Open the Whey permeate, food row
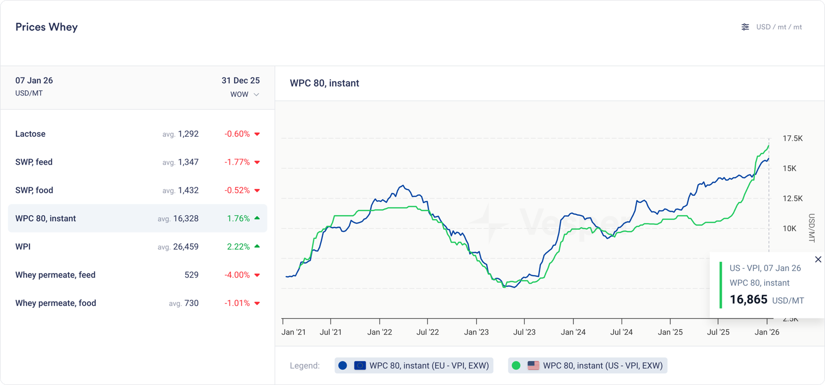 [137, 303]
